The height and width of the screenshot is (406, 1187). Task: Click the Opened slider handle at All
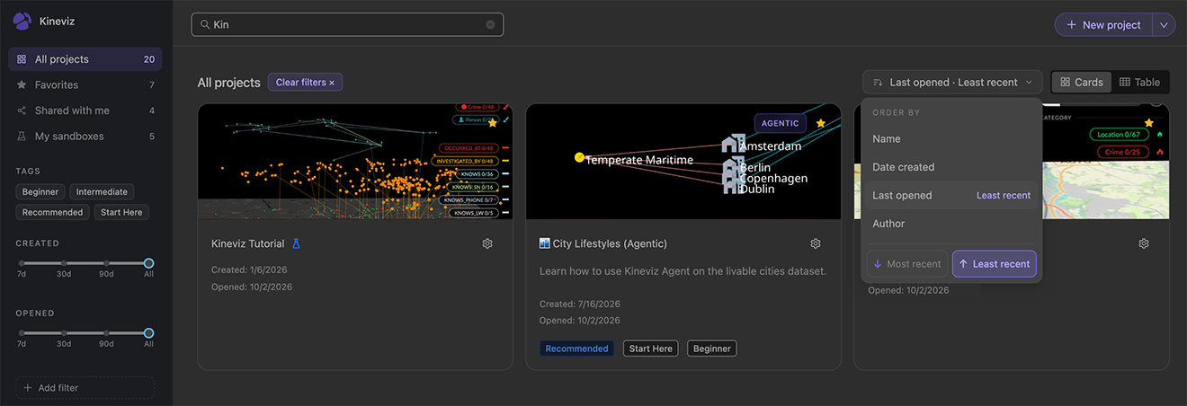(x=148, y=333)
